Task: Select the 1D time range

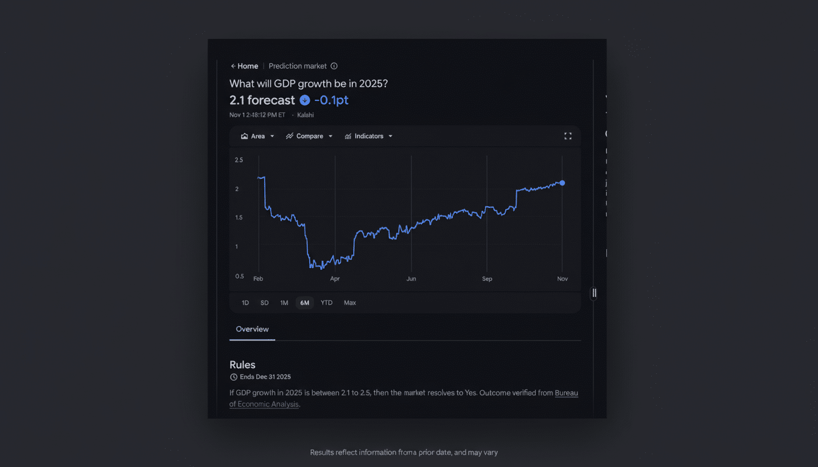Action: coord(245,302)
